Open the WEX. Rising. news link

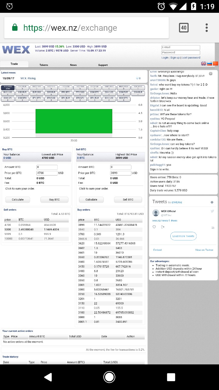click(28, 78)
